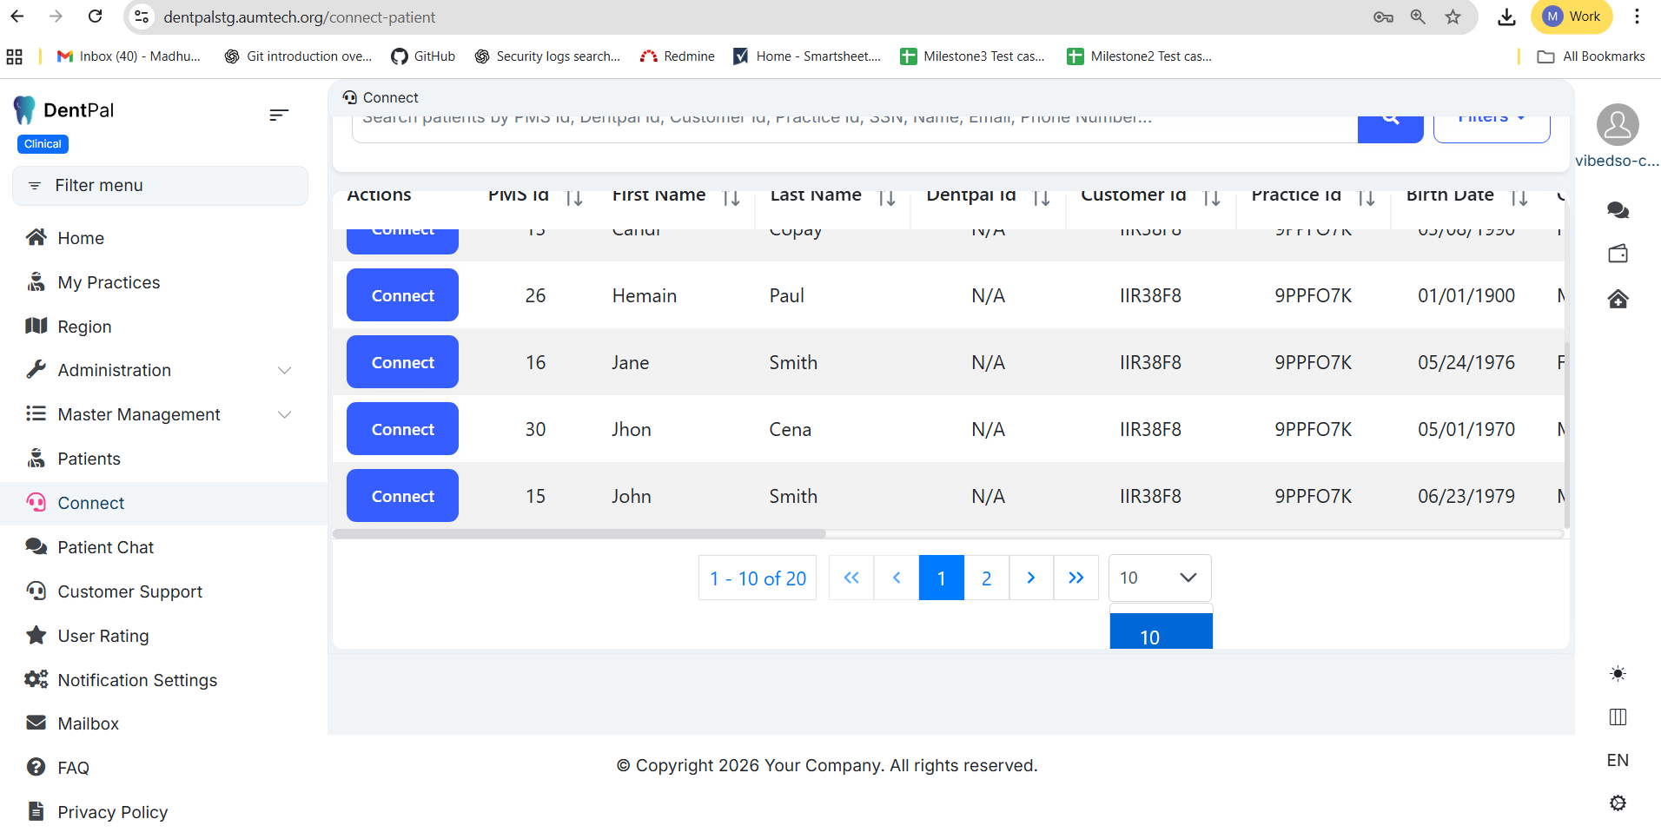Open the columns layout icon

(x=1618, y=717)
